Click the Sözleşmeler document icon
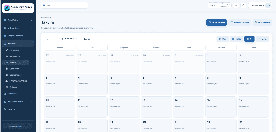 (x=7, y=75)
